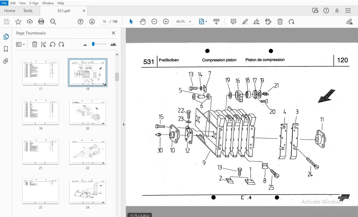
Task: Rotate thumbnails counterclockwise
Action: [x=52, y=44]
